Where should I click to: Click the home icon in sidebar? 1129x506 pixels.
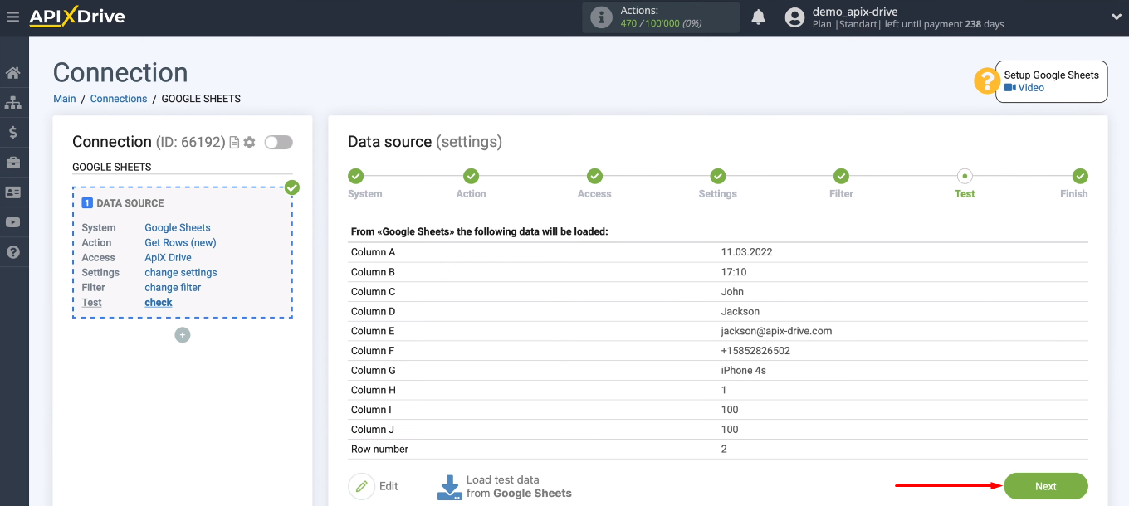13,73
